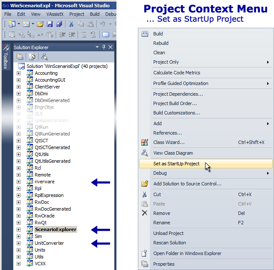Click the Add Solution to Source Control icon
This screenshot has height=270, width=274.
coord(145,184)
